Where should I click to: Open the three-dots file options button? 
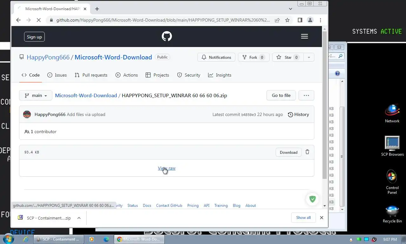point(306,95)
